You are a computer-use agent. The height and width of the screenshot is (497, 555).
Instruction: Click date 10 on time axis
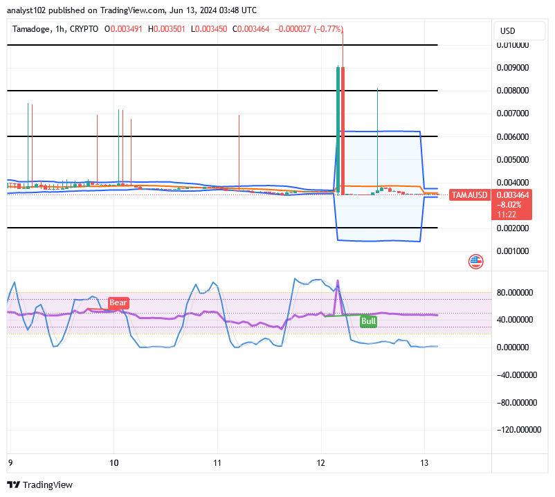[114, 463]
